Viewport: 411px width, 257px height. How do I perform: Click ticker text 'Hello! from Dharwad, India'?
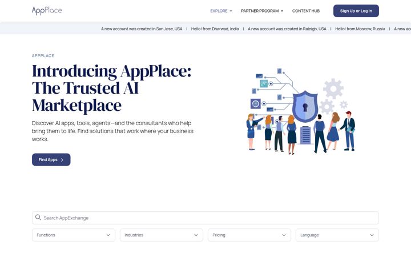point(215,29)
